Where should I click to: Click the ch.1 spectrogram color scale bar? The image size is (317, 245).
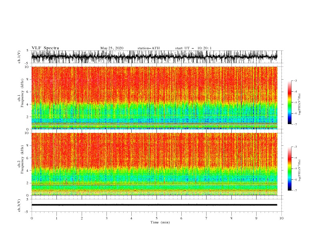[x=289, y=102]
